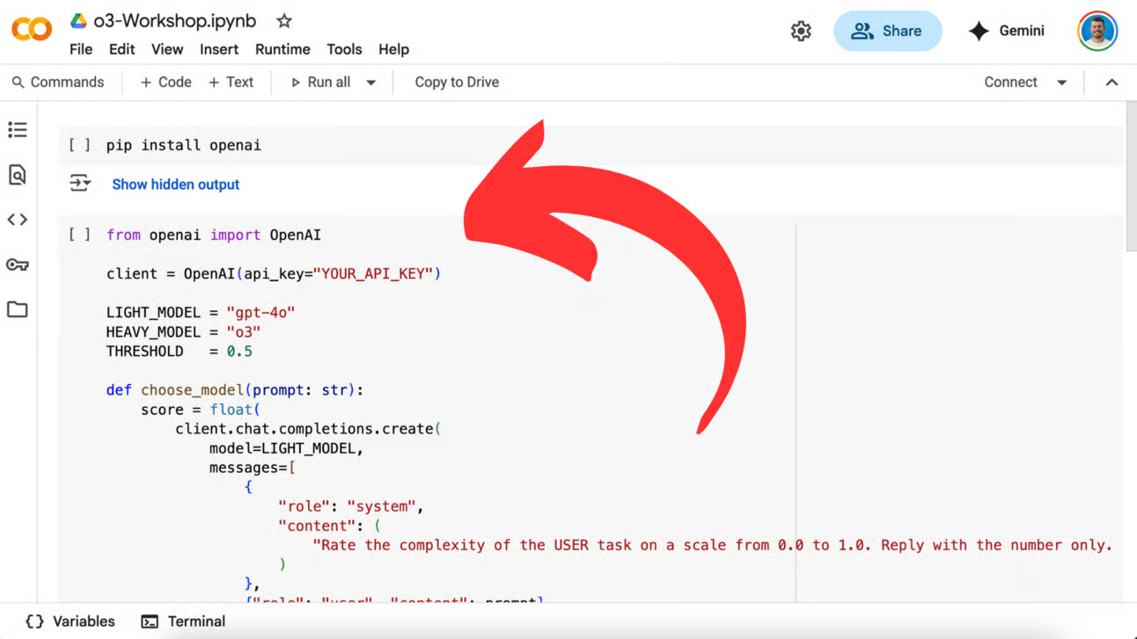Click the "YOUR_API_KEY" string in code
The width and height of the screenshot is (1137, 639).
coord(373,273)
